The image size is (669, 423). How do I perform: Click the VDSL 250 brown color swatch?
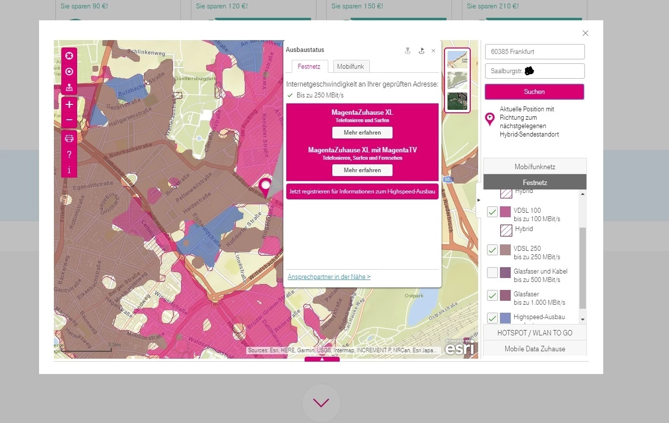505,250
